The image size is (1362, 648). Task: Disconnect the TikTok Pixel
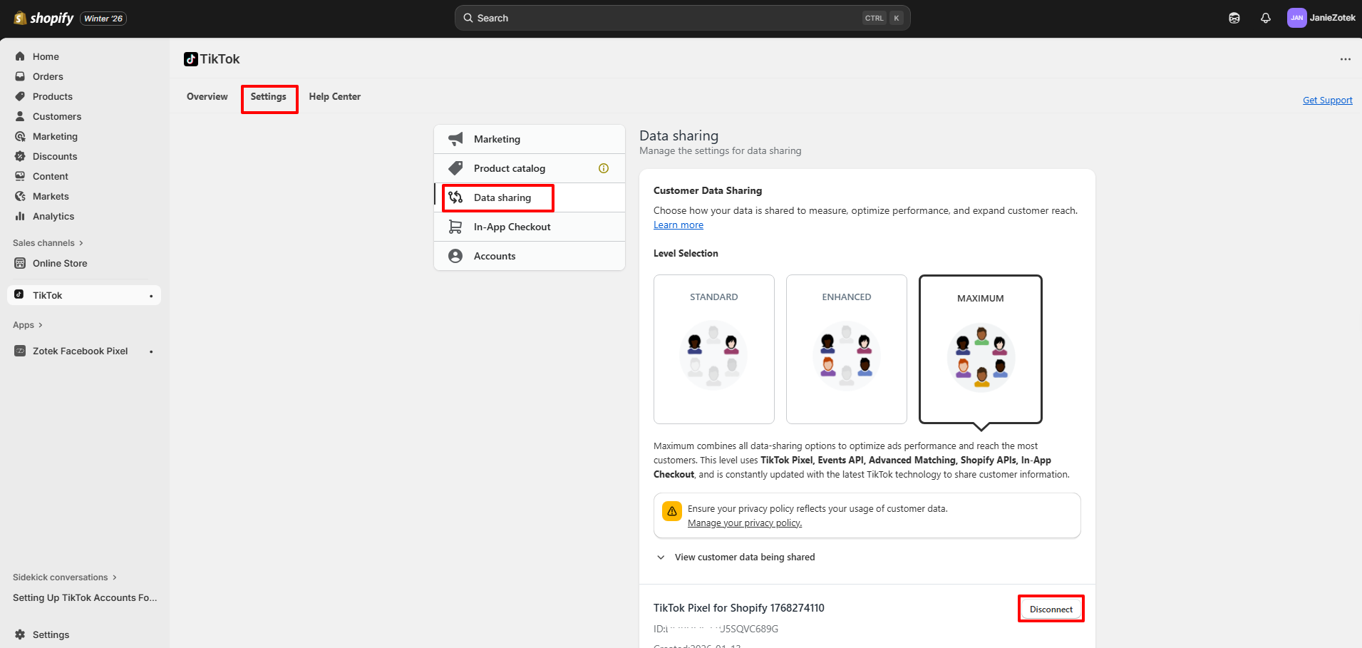[x=1051, y=610]
